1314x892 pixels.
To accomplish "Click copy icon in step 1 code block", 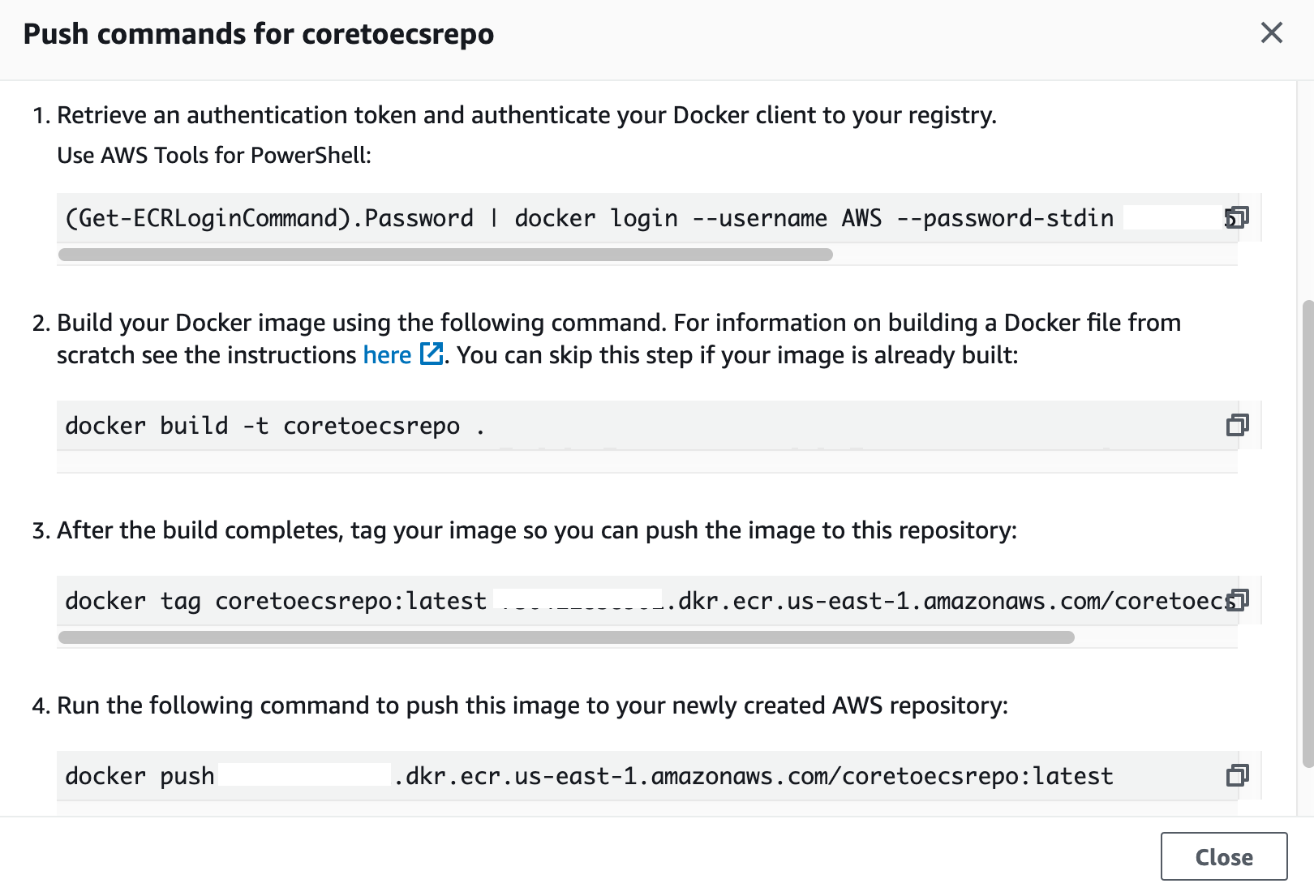I will [1236, 217].
